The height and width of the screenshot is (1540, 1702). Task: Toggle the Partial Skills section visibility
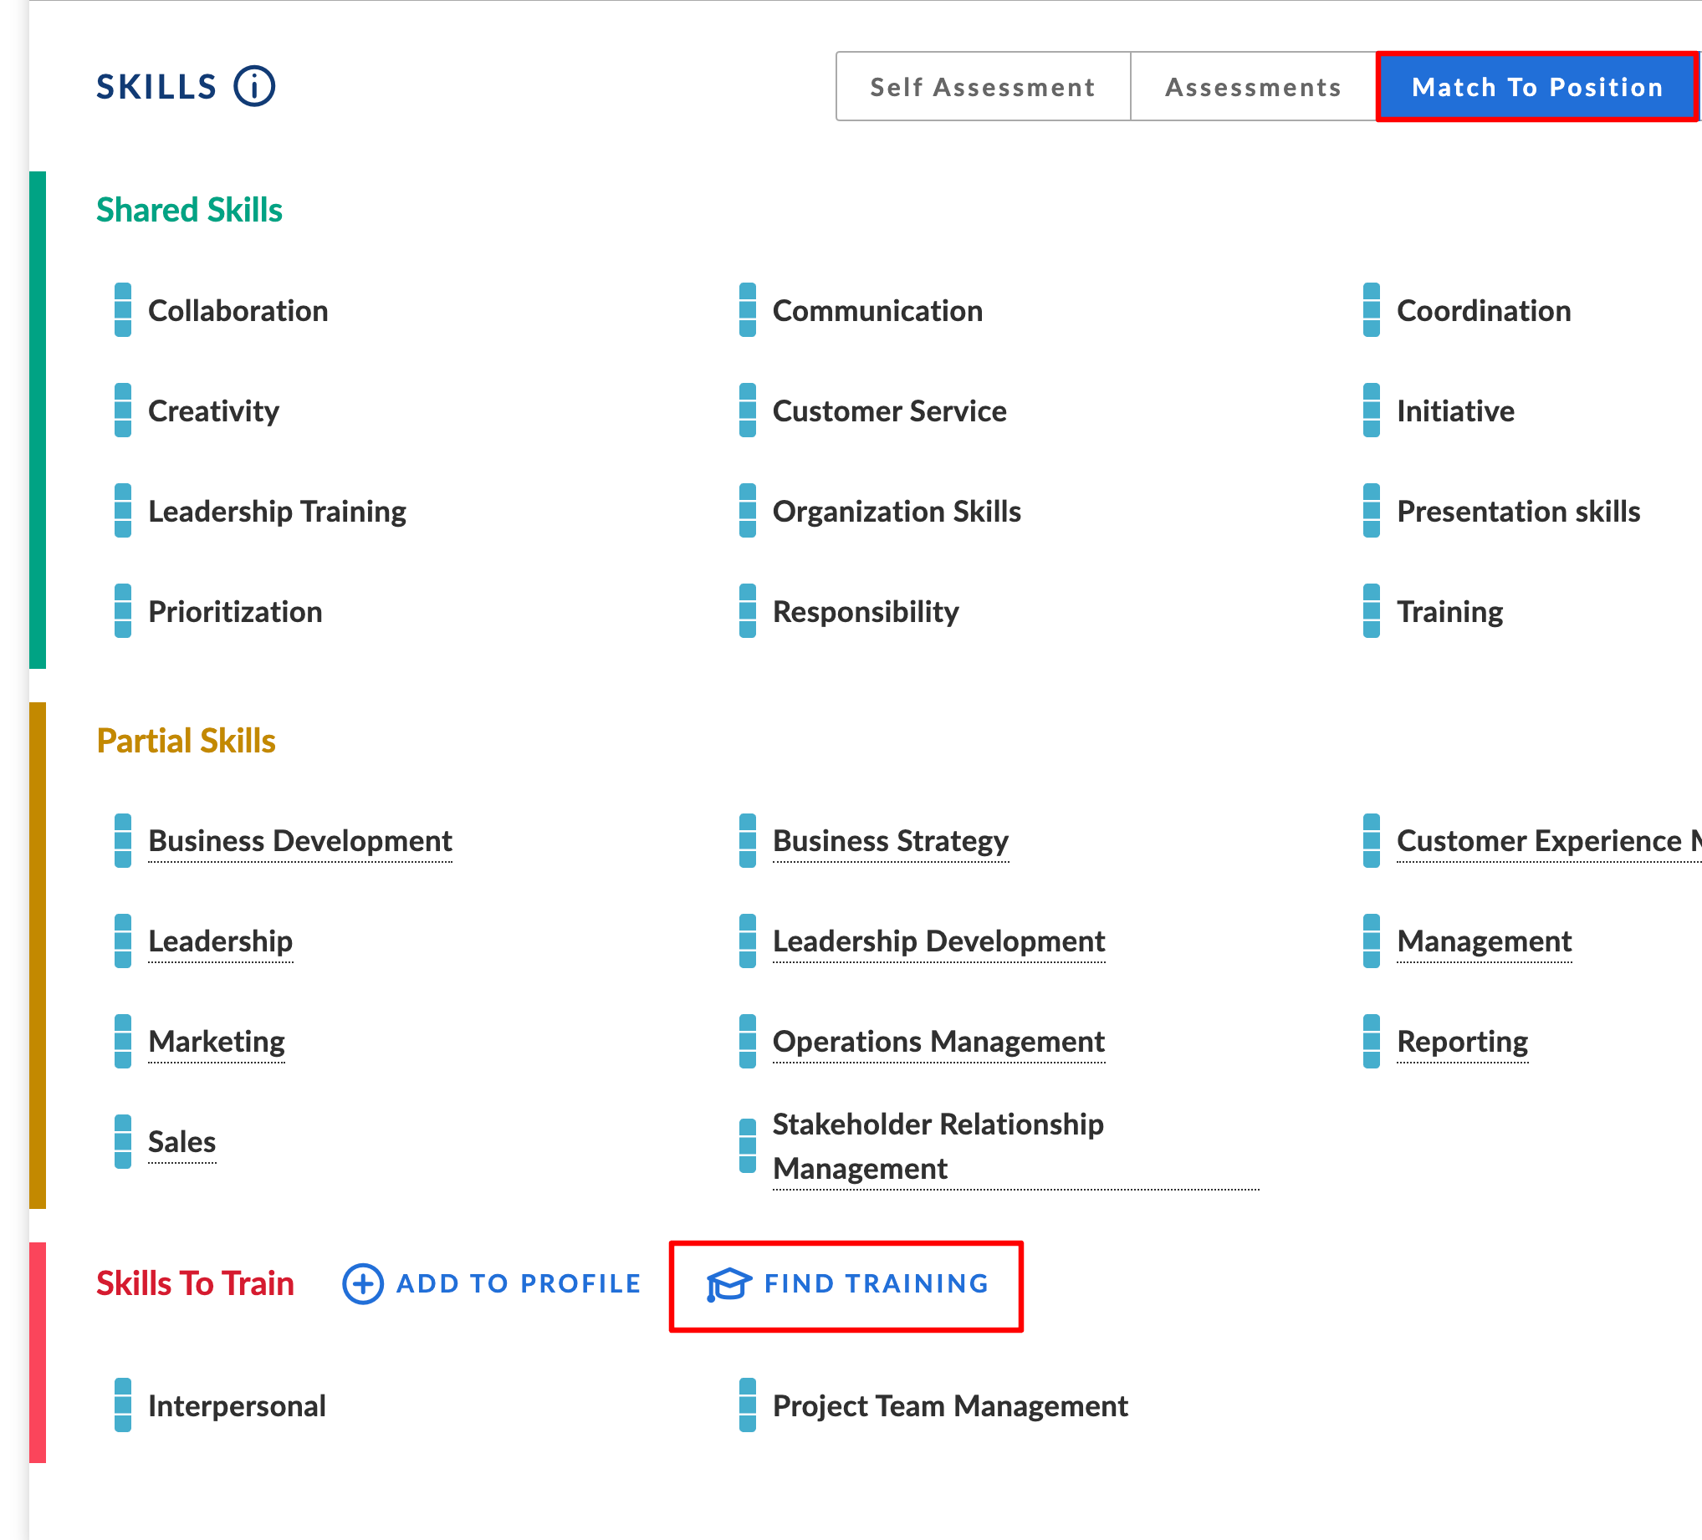click(x=188, y=738)
